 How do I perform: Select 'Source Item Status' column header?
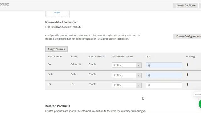122,56
